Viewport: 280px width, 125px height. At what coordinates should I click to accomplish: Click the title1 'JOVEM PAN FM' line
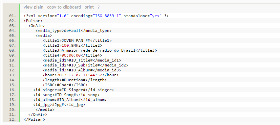pyautogui.click(x=77, y=40)
